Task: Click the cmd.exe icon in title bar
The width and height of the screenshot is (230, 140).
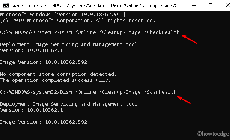Action: pos(6,6)
